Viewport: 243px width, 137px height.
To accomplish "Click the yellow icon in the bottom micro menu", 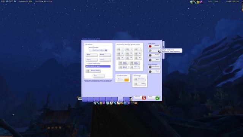I will click(101, 103).
